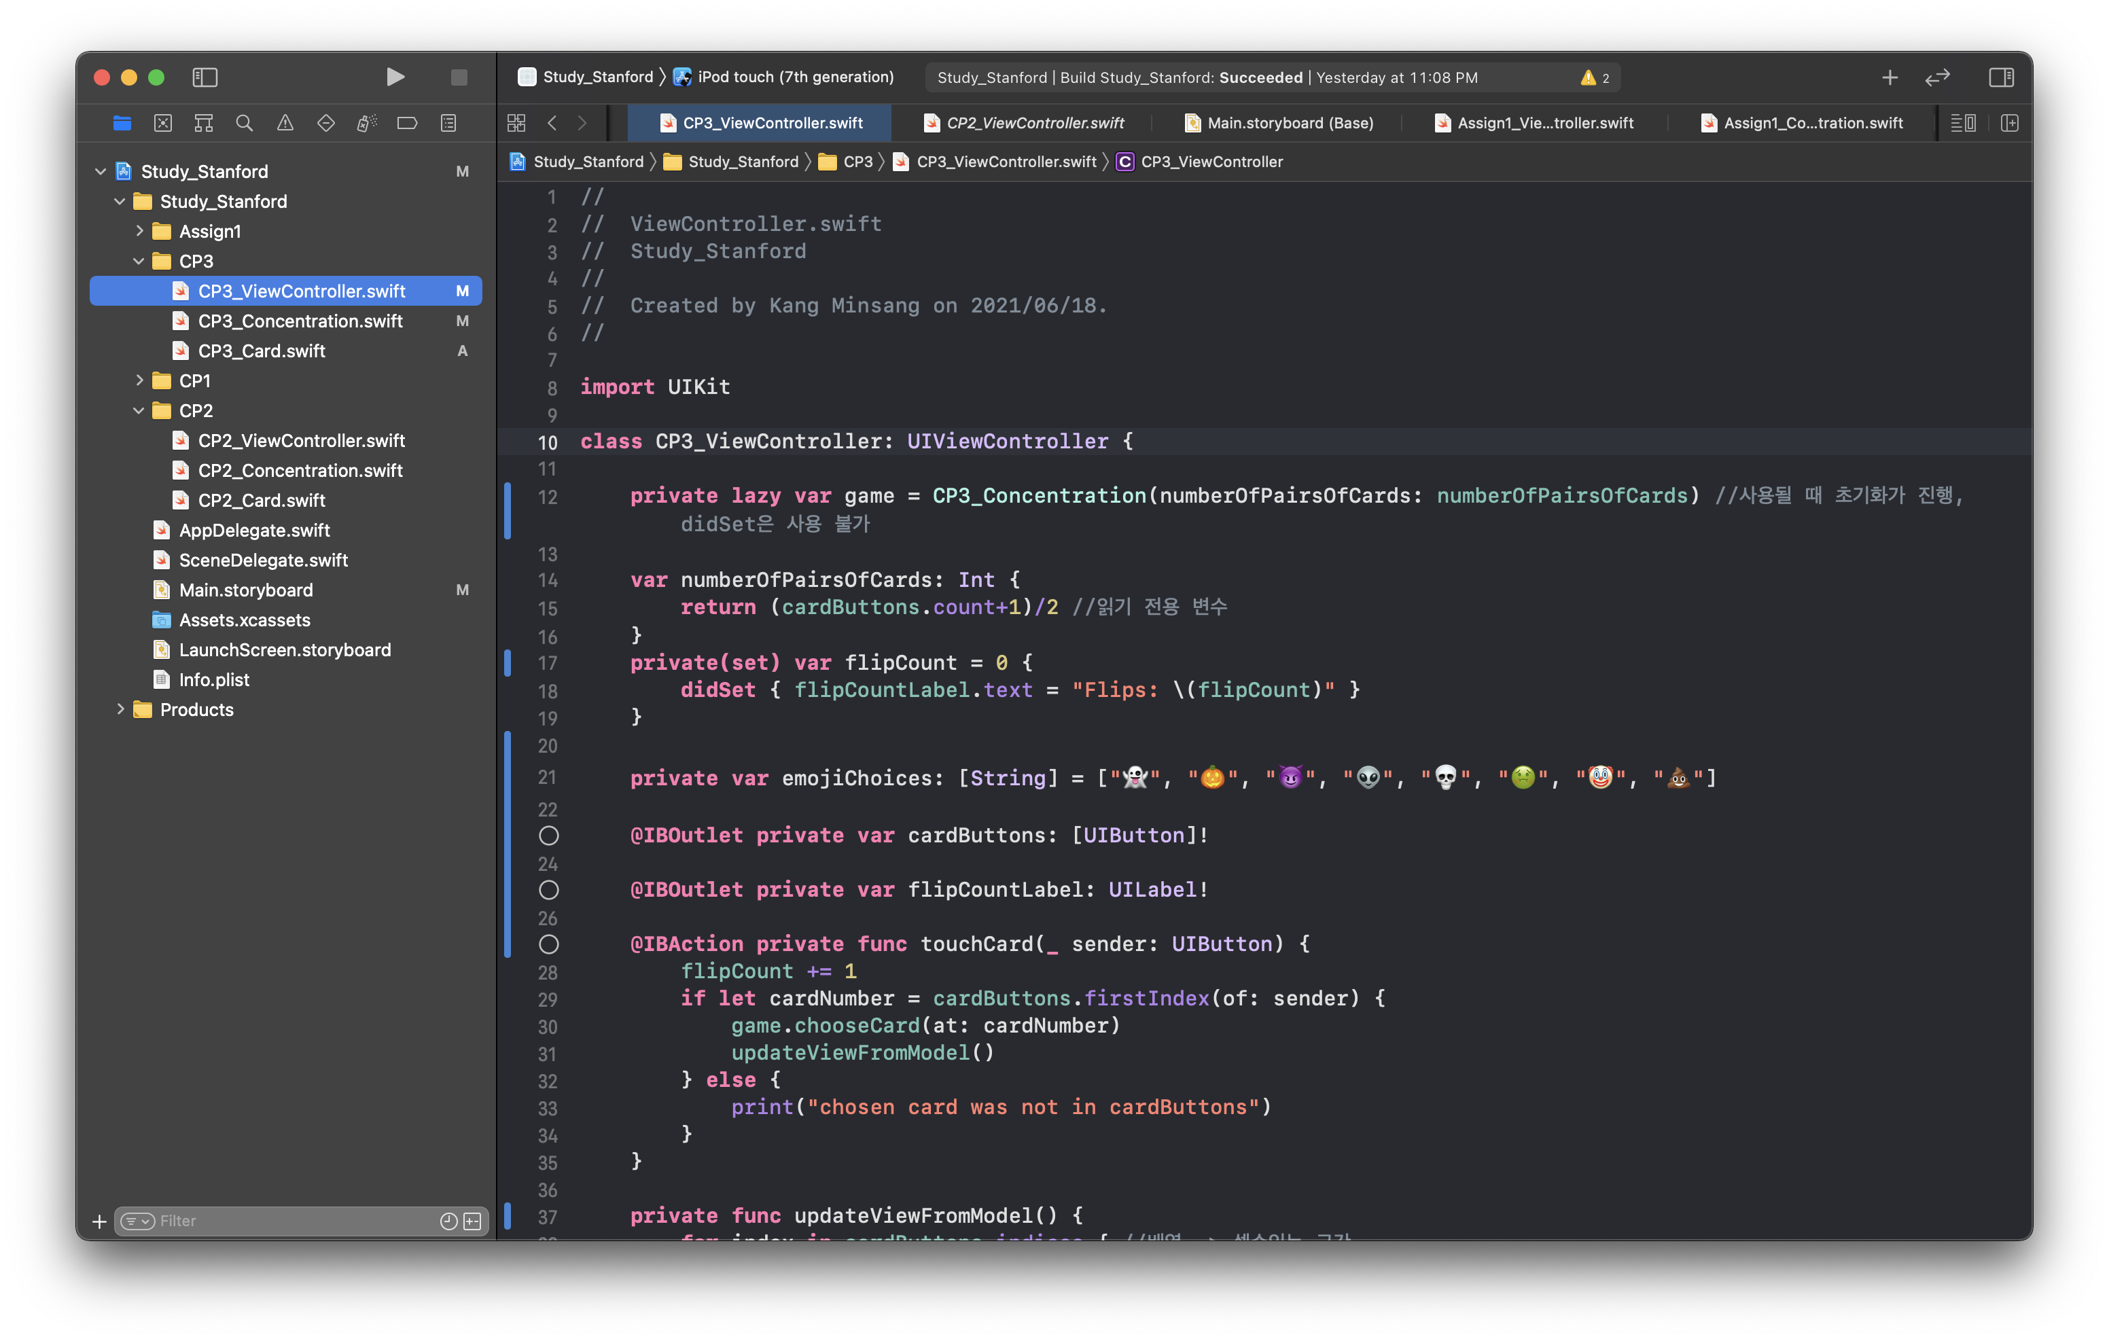Click the Add Editor on Right icon
This screenshot has height=1341, width=2109.
pyautogui.click(x=2010, y=124)
